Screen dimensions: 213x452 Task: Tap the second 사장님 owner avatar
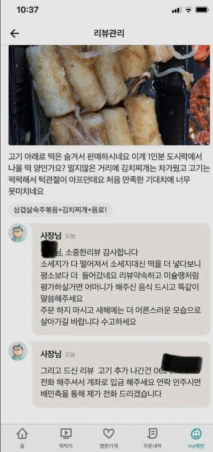point(18,351)
